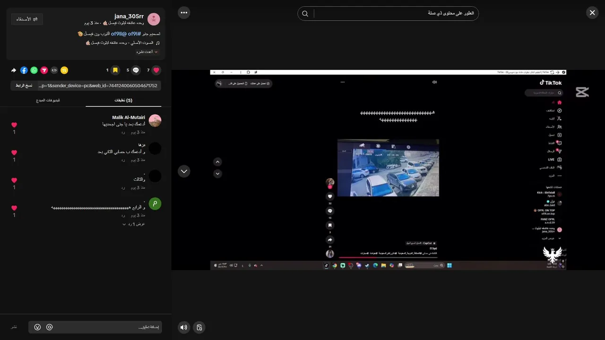The width and height of the screenshot is (605, 340).
Task: Get embed code via embed icon
Action: [54, 70]
